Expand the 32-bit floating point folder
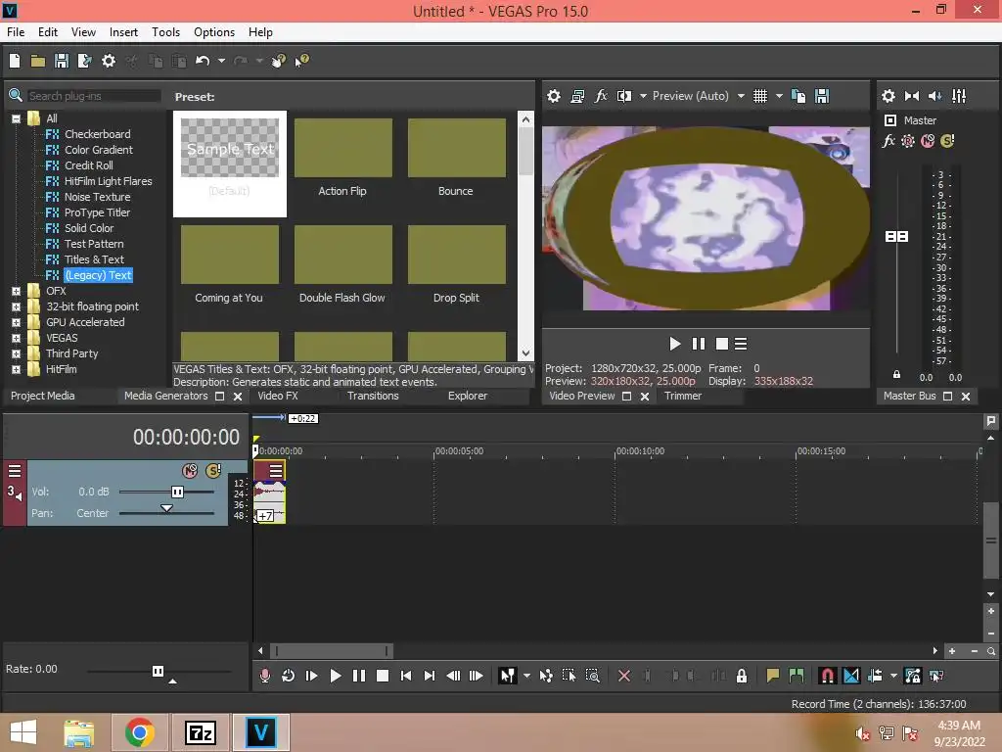Viewport: 1002px width, 752px height. 16,306
